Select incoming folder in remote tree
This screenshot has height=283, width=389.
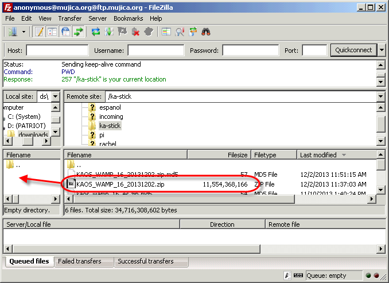coord(111,117)
